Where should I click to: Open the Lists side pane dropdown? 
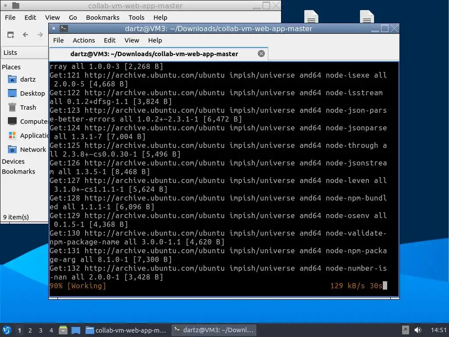pos(25,53)
